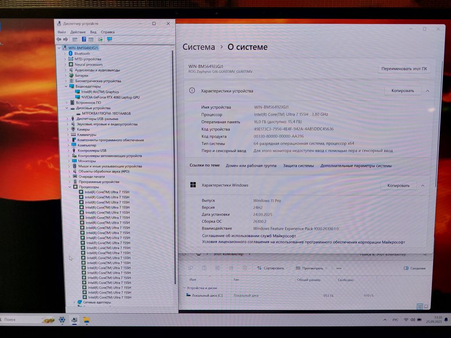Collapse the Характеристики устройства section chevron
Viewport: 451px width, 338px height.
tap(427, 91)
